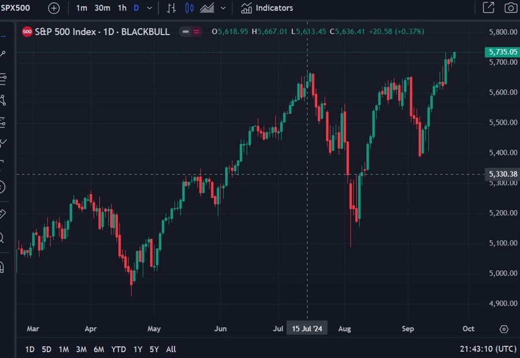Click the SPX500 symbol name
This screenshot has width=520, height=358.
pyautogui.click(x=14, y=8)
